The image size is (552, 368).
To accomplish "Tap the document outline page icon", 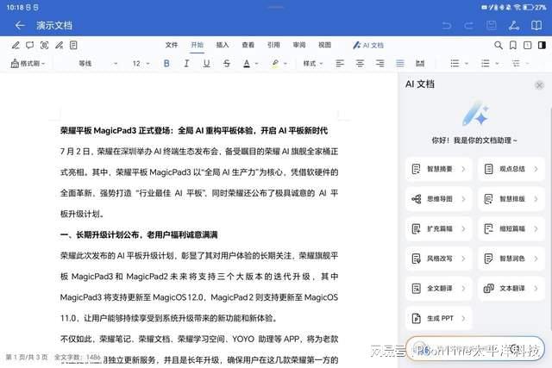I will pos(73,45).
